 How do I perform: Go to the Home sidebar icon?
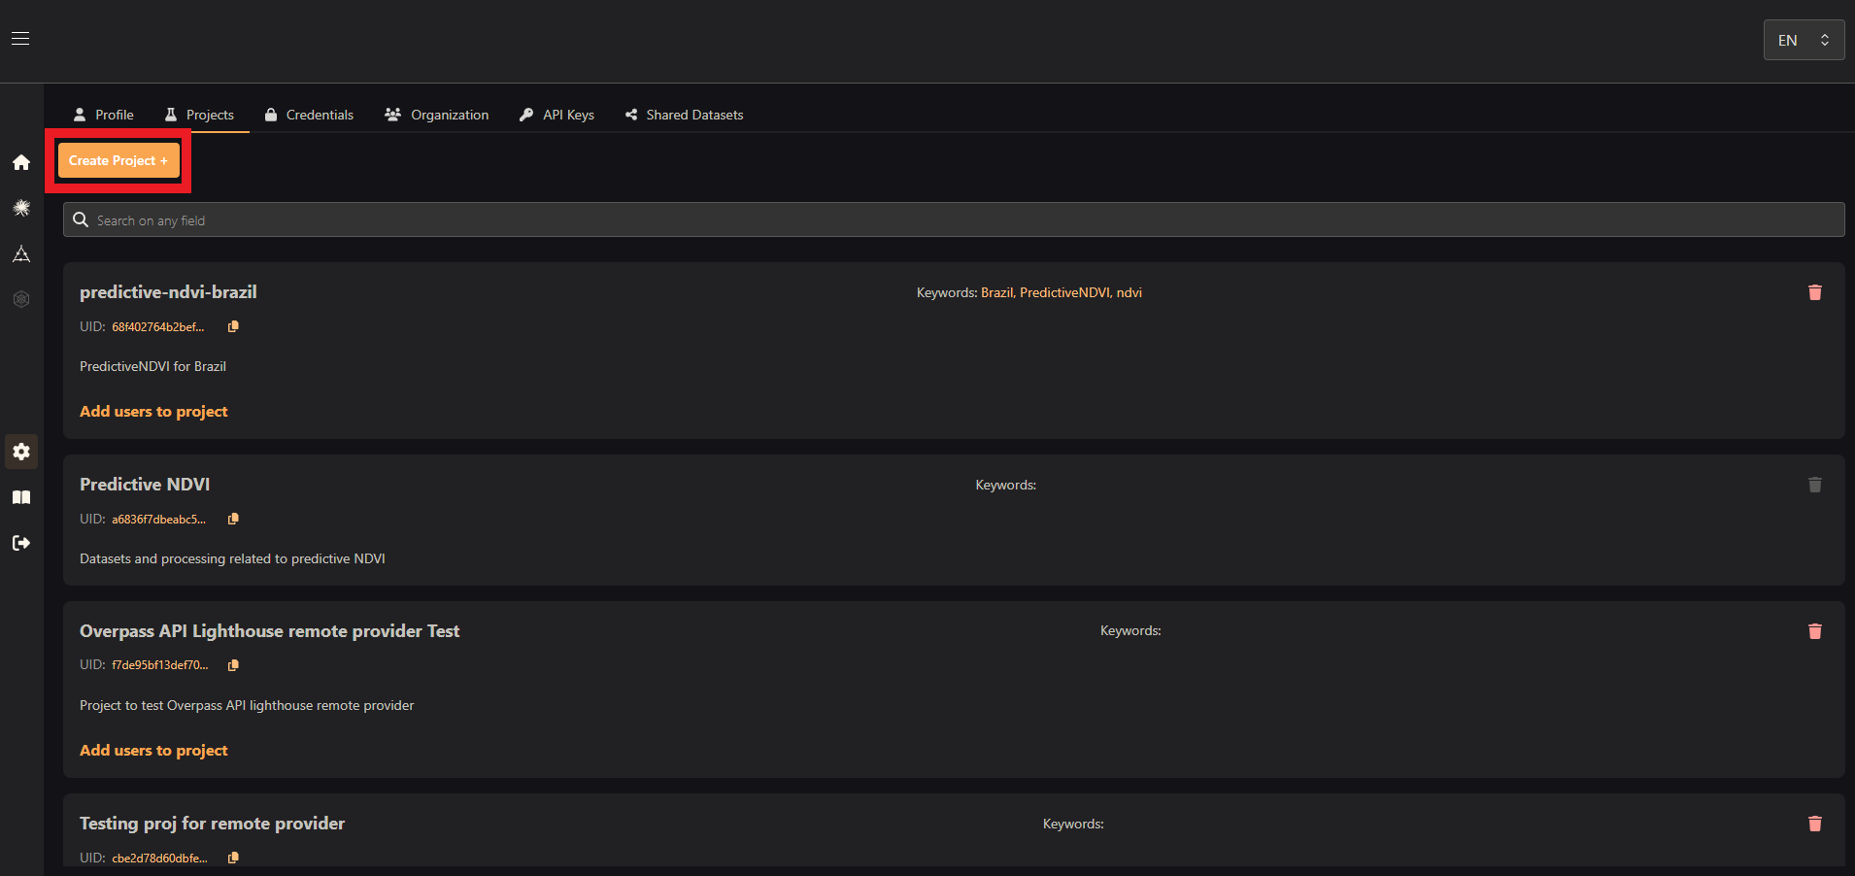click(x=21, y=162)
